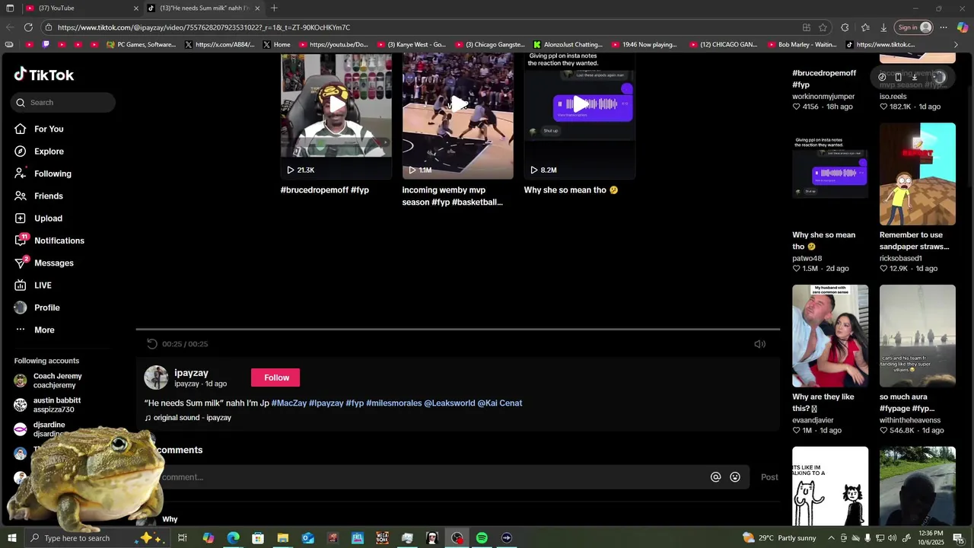Screen dimensions: 974x548
Task: Open File Explorer from the taskbar
Action: [282, 538]
